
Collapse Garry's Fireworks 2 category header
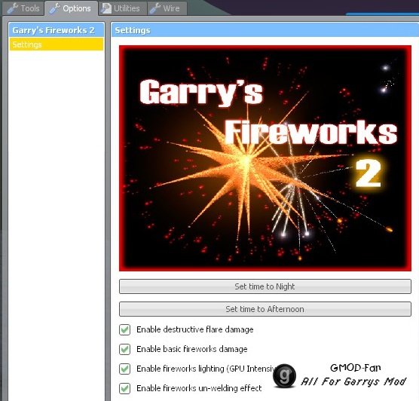(57, 30)
